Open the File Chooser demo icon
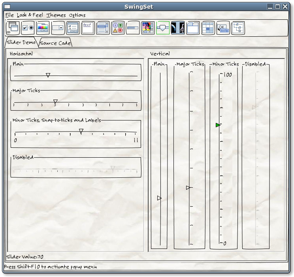The image size is (294, 277). 73,28
